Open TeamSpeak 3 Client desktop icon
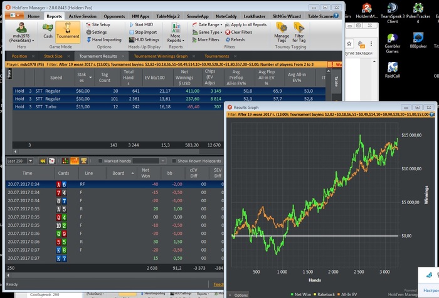This screenshot has height=298, width=439. pos(392,13)
